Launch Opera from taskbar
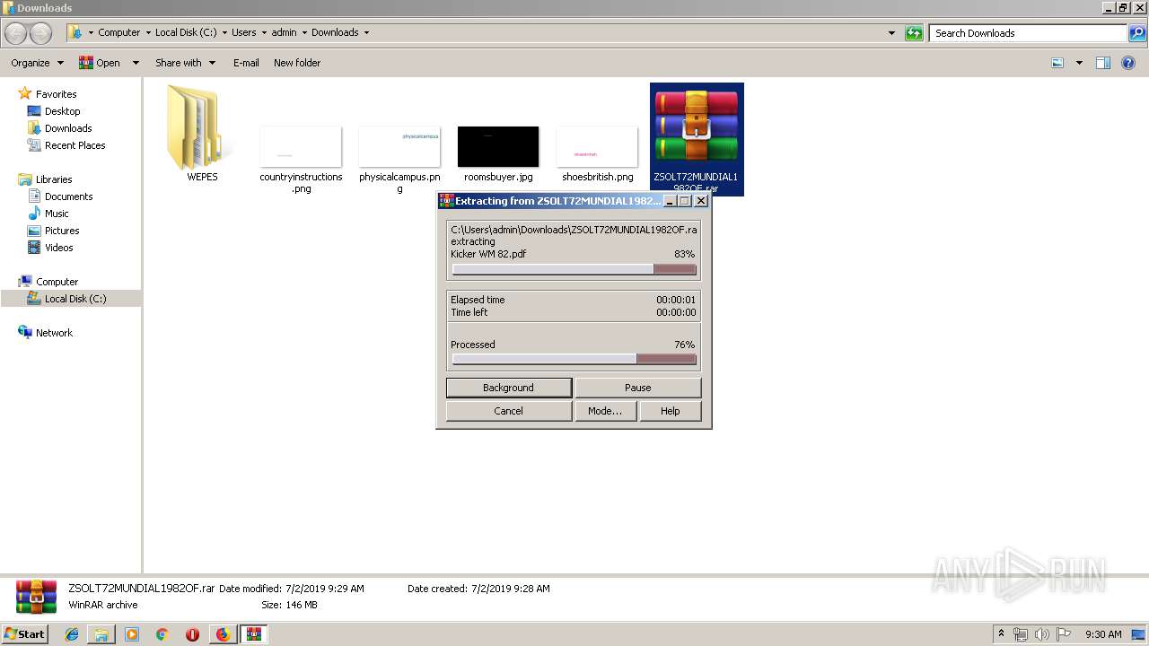 pos(192,634)
